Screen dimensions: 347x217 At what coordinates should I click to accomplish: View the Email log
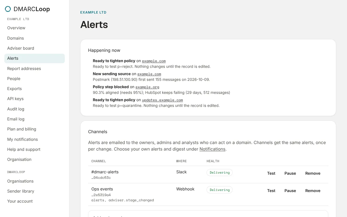click(34, 119)
